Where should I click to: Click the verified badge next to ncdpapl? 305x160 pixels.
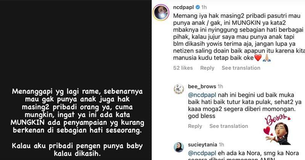197,7
